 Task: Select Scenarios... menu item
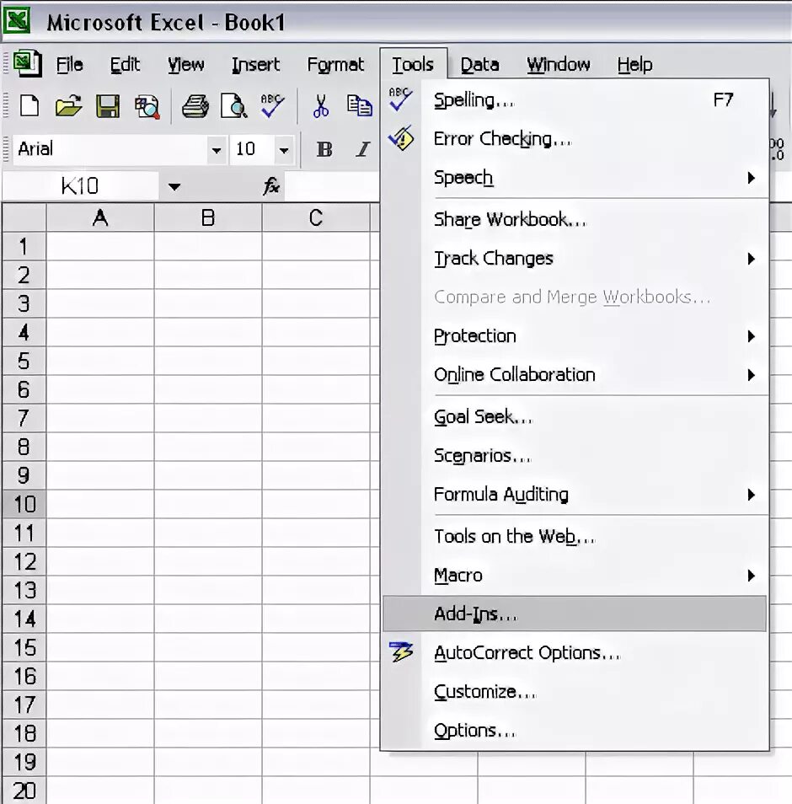click(575, 456)
